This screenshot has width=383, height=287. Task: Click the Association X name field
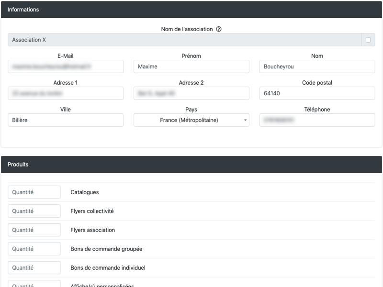click(184, 40)
